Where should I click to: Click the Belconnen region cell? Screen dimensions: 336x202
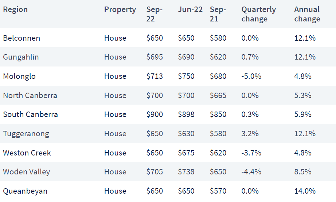pyautogui.click(x=22, y=38)
